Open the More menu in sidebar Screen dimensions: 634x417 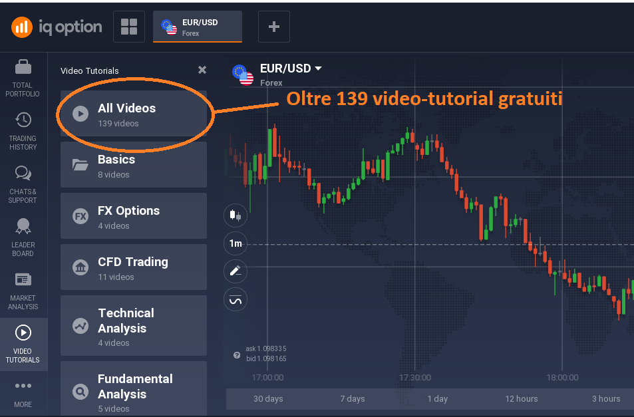[23, 394]
